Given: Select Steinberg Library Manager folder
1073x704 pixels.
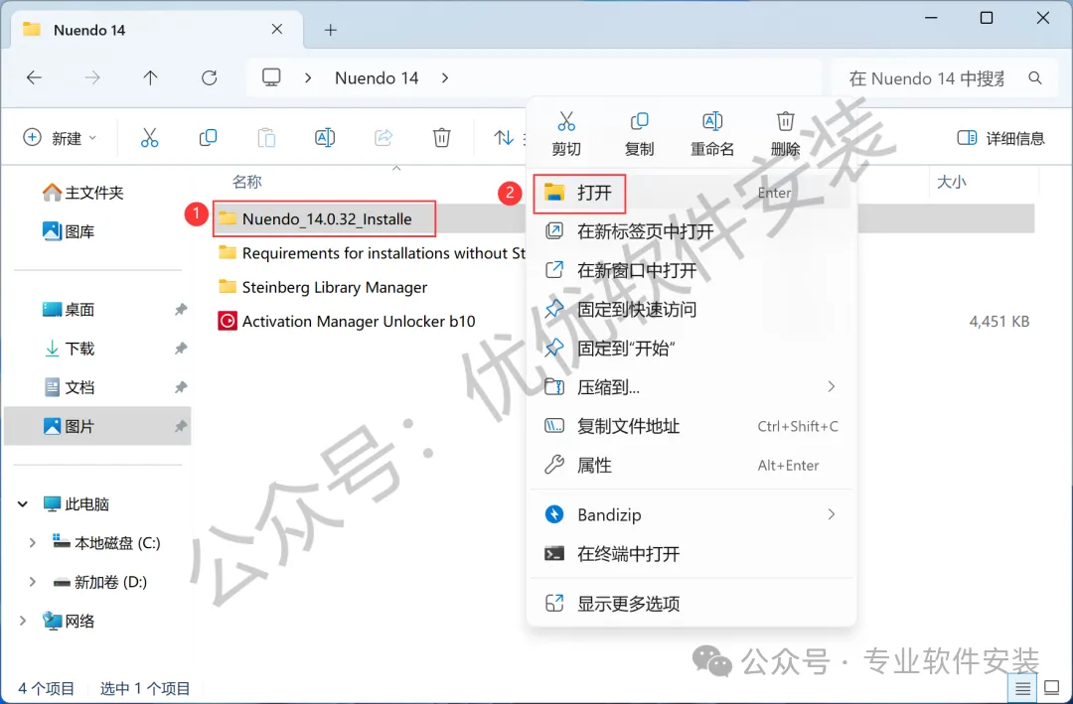Looking at the screenshot, I should point(322,287).
